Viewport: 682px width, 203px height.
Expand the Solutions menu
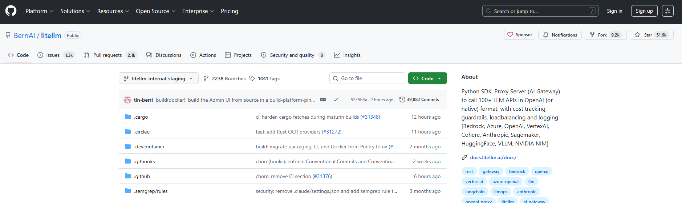pos(75,11)
